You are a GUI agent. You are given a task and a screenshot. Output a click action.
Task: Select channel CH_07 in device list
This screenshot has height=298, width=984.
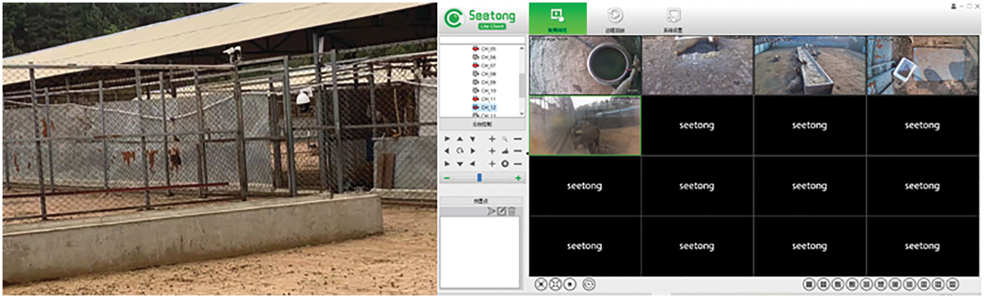coord(488,65)
